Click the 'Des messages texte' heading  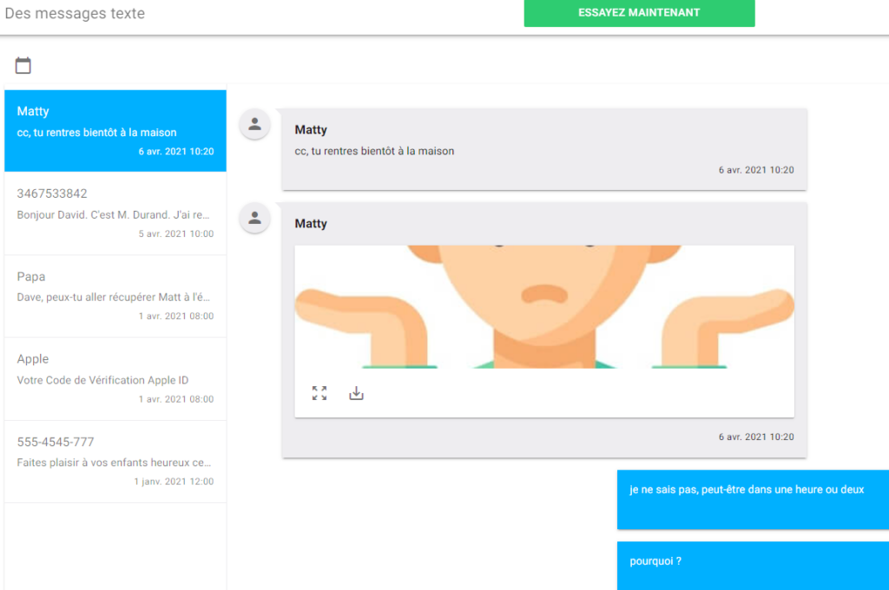(x=75, y=13)
